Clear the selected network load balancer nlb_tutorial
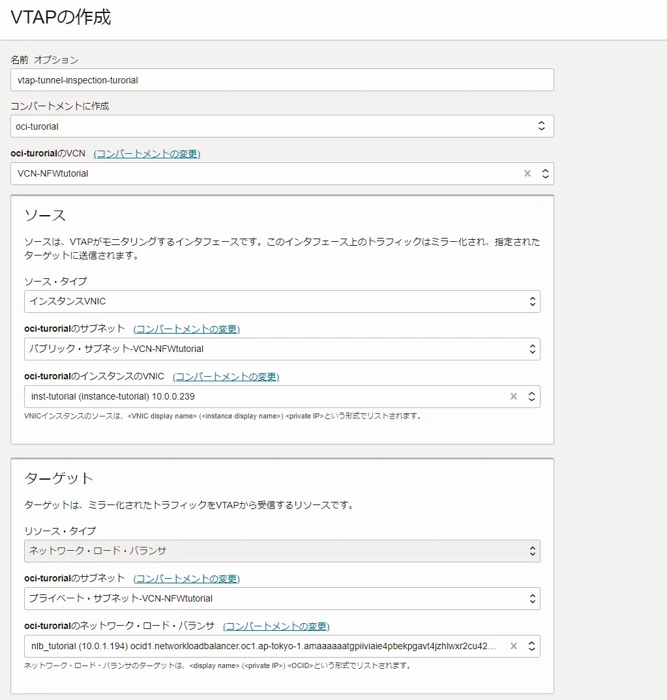This screenshot has height=700, width=667. 513,646
